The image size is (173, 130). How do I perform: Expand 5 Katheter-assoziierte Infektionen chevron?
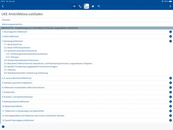point(170,83)
